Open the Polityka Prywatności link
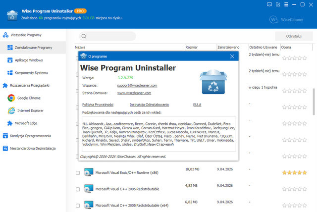317x212 pixels. click(x=98, y=105)
